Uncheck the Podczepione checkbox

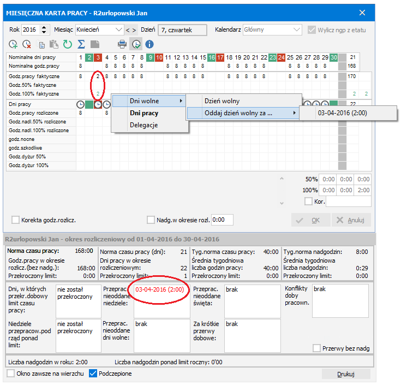(x=93, y=374)
